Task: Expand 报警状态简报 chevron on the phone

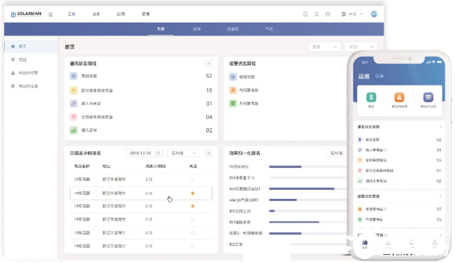Action: coord(441,196)
